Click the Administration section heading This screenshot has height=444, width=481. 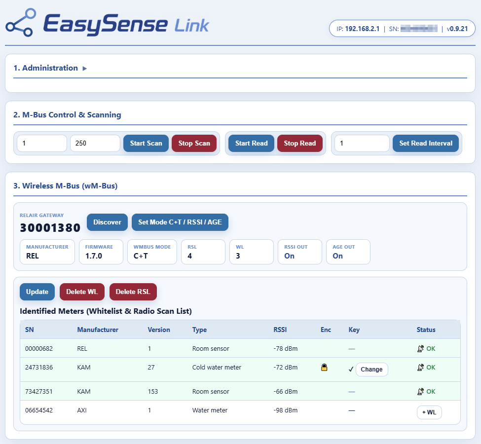pyautogui.click(x=45, y=68)
